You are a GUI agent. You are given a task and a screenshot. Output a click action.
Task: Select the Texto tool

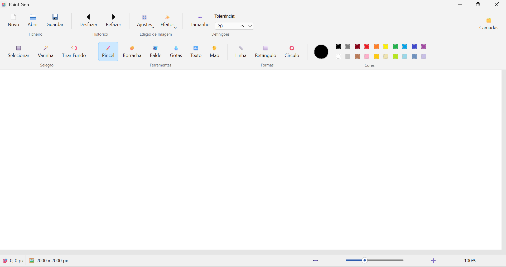[196, 51]
